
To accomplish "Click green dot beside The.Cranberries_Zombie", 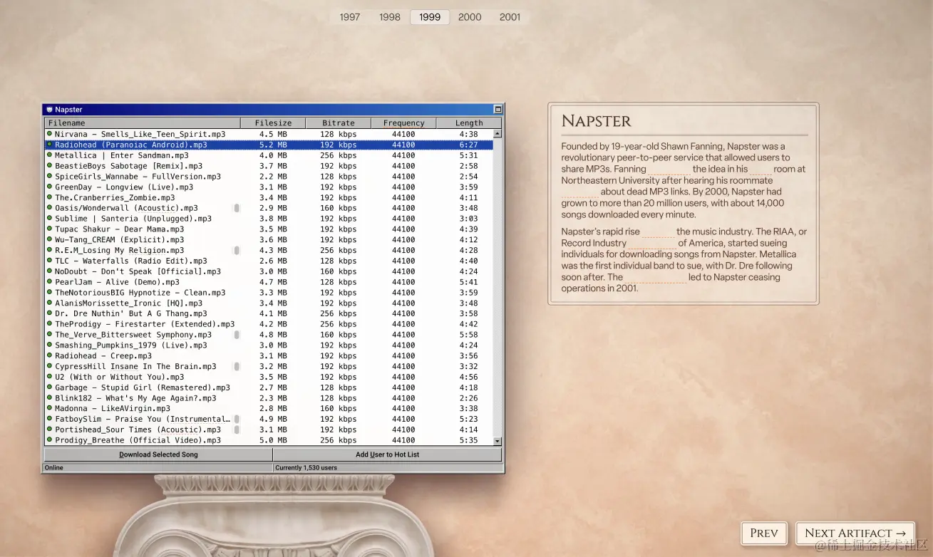I will [50, 197].
